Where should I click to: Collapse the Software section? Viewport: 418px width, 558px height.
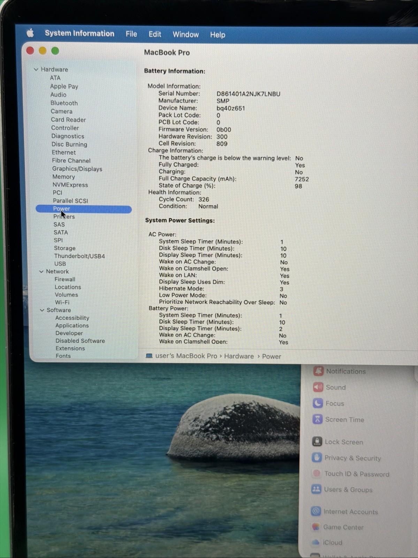tap(42, 310)
